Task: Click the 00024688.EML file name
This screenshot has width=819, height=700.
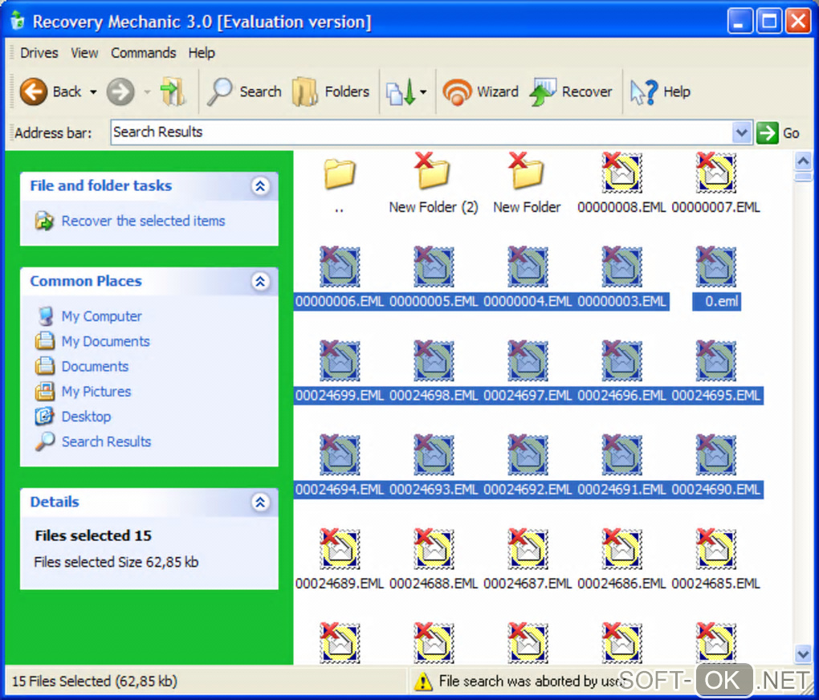Action: (434, 584)
